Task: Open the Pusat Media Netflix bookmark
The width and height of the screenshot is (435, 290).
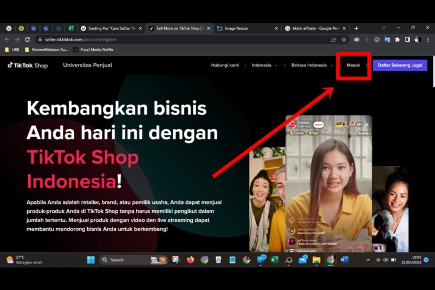Action: click(93, 50)
